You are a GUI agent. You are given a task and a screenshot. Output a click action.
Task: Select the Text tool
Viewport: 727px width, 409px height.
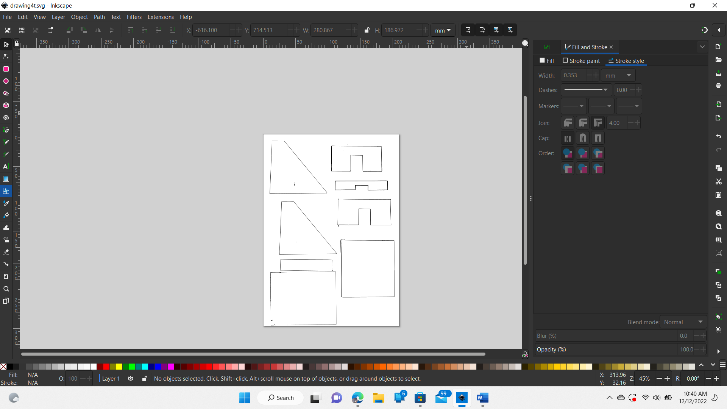[x=6, y=167]
